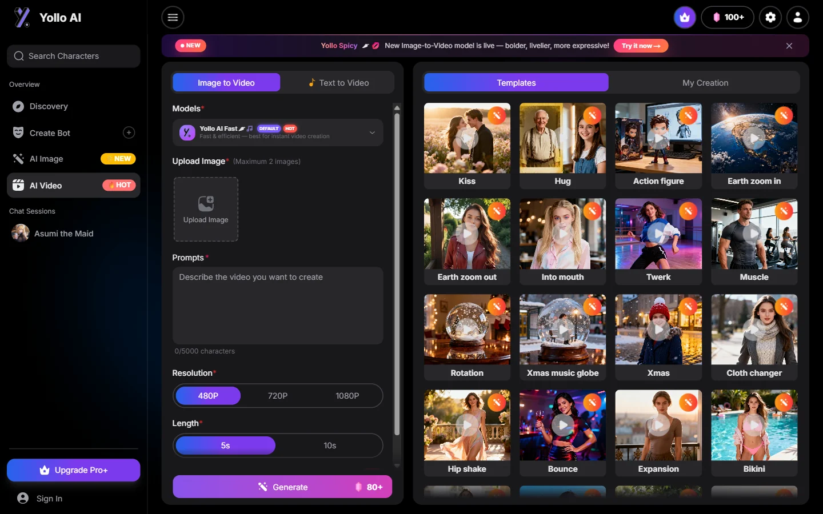This screenshot has width=823, height=514.
Task: Click Try it now button
Action: [x=641, y=46]
